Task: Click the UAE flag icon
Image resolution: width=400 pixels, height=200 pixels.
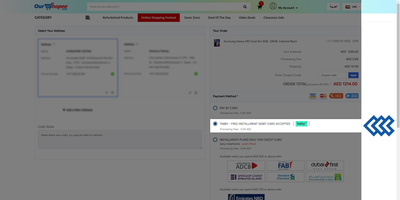Action: 348,7
